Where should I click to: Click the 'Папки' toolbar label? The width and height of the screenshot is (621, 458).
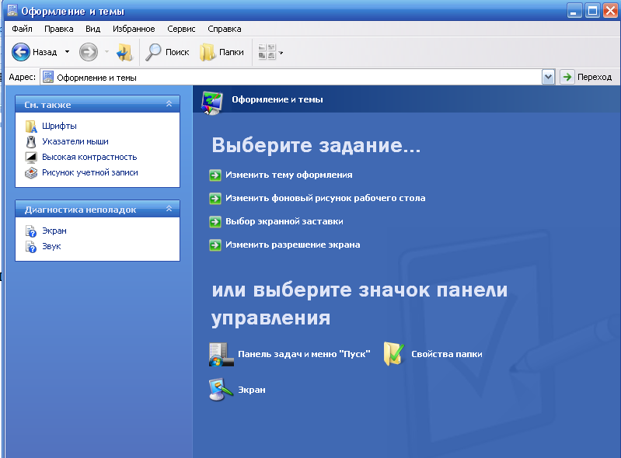click(232, 52)
